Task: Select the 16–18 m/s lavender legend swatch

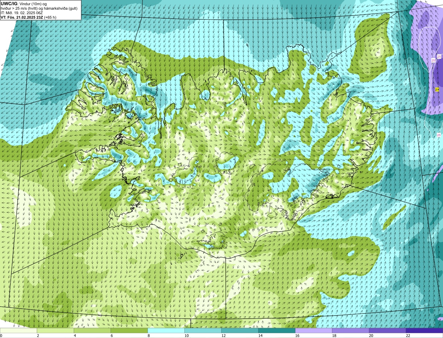Action: (x=314, y=330)
